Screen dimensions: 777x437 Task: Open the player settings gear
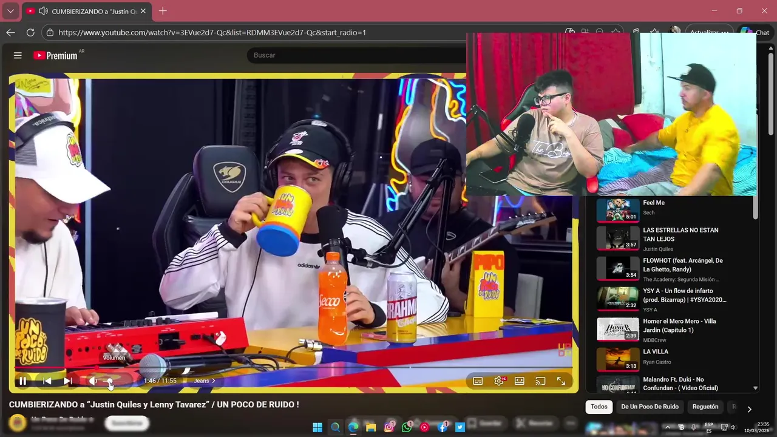(499, 381)
